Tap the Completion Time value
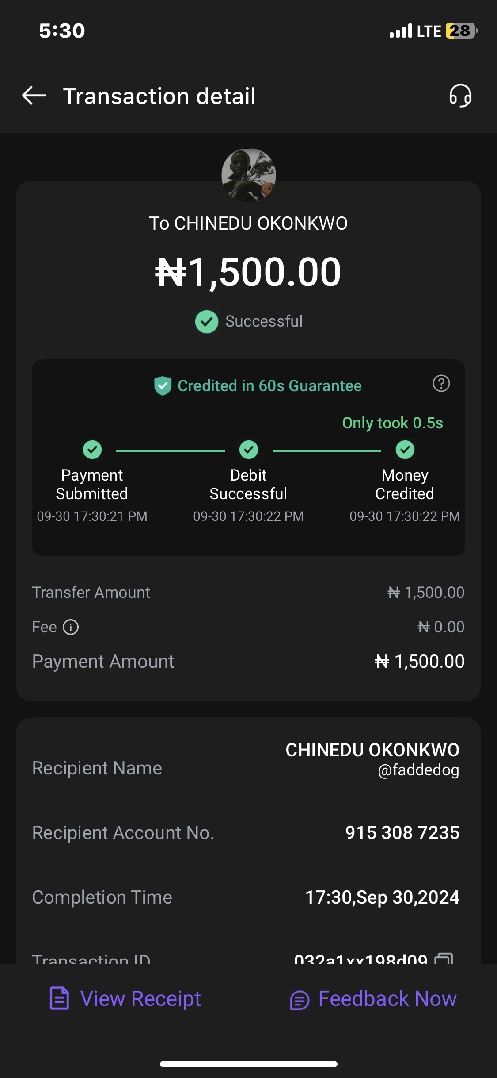 [382, 897]
